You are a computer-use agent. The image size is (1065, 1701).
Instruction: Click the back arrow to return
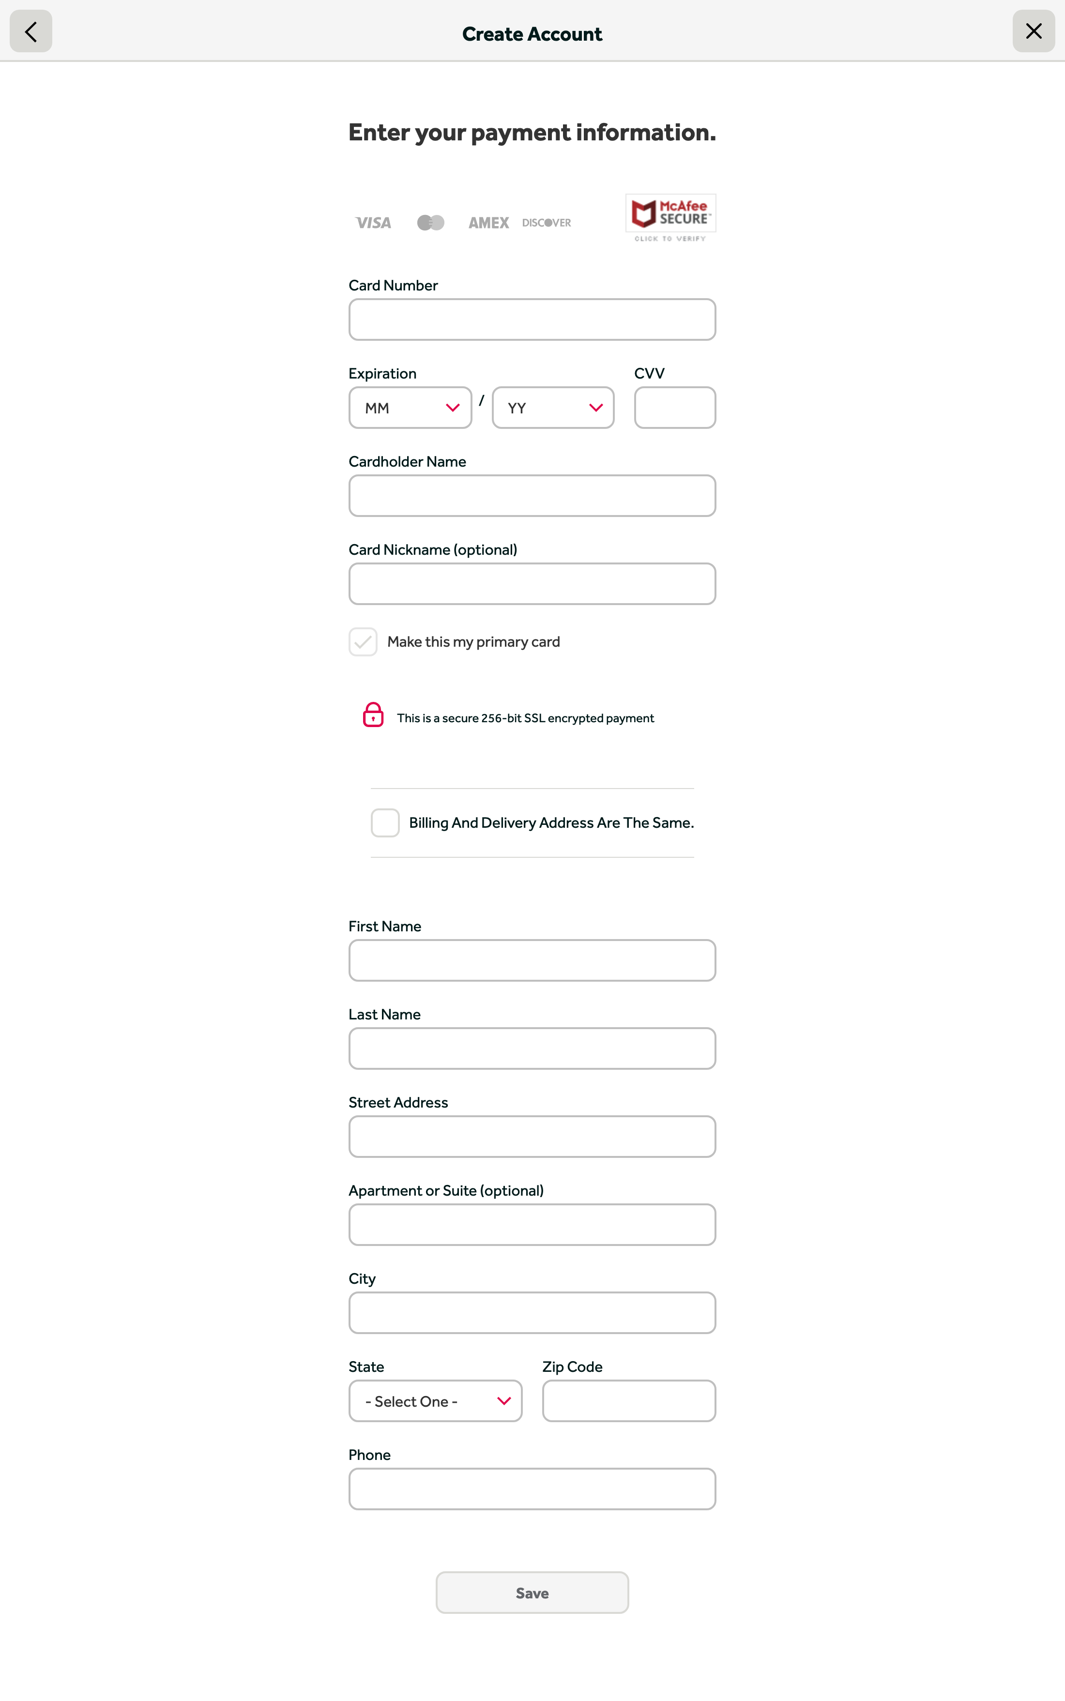(x=31, y=31)
